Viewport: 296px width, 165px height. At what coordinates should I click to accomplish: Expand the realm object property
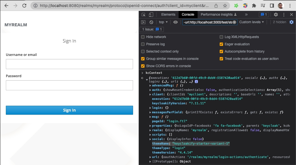click(150, 130)
